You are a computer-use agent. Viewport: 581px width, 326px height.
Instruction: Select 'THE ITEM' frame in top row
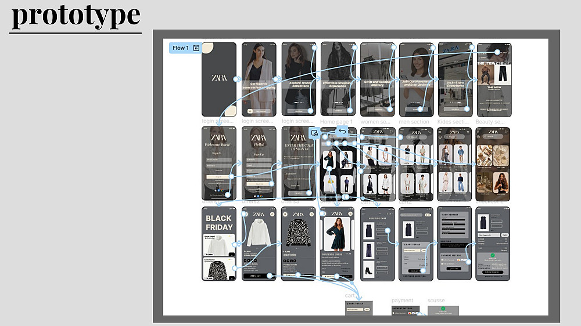pos(494,79)
